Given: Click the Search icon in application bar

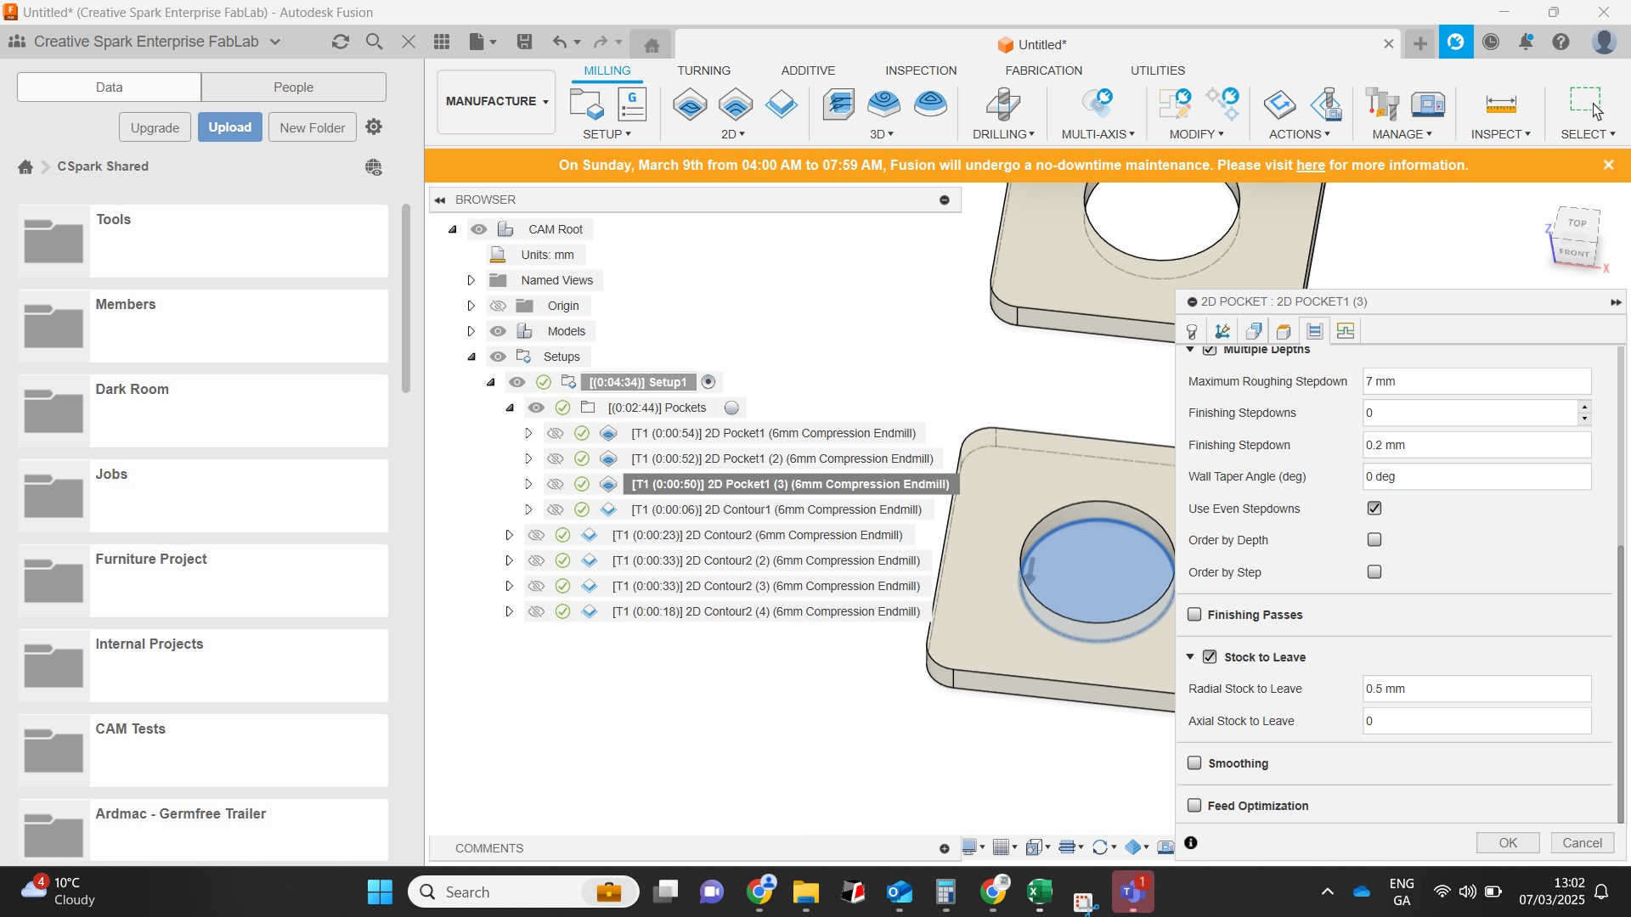Looking at the screenshot, I should click(374, 42).
